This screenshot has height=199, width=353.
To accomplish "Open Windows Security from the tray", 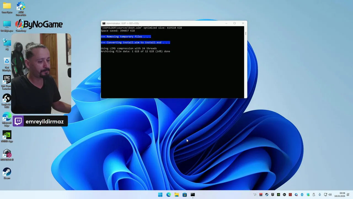I will pos(308,195).
